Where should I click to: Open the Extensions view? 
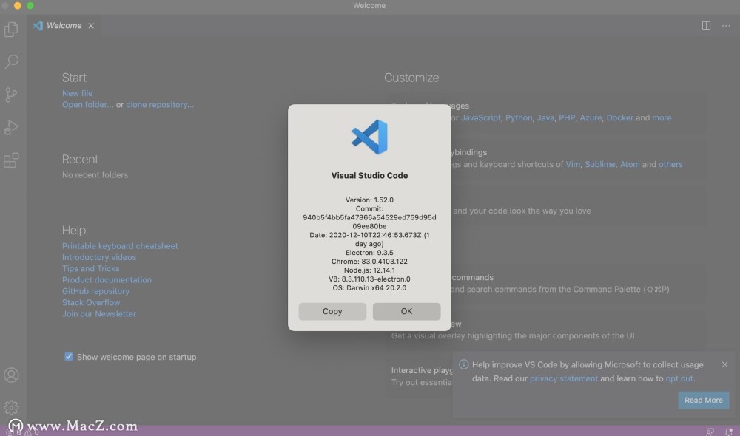pos(11,160)
